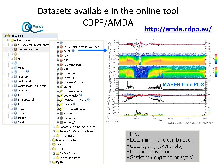Select the SolarWind@Jupiter icon
219x164 pixels.
pos(61,82)
